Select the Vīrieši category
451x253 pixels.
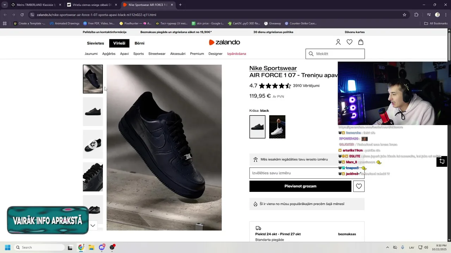[119, 43]
